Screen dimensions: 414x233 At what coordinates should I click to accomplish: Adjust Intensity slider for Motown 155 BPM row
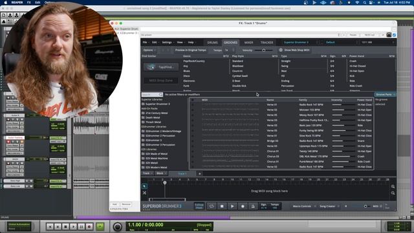pyautogui.click(x=343, y=110)
